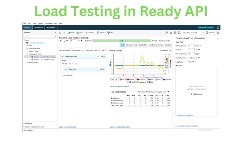The image size is (242, 141).
Task: Toggle the Queued metric checkbox
Action: [162, 80]
